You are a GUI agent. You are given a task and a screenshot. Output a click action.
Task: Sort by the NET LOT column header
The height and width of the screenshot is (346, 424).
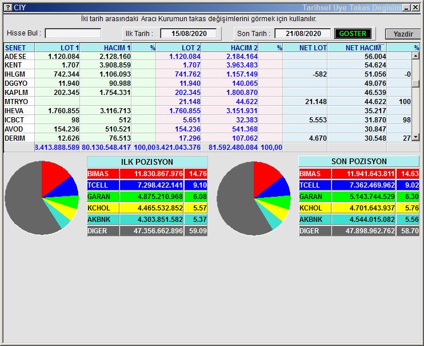305,48
